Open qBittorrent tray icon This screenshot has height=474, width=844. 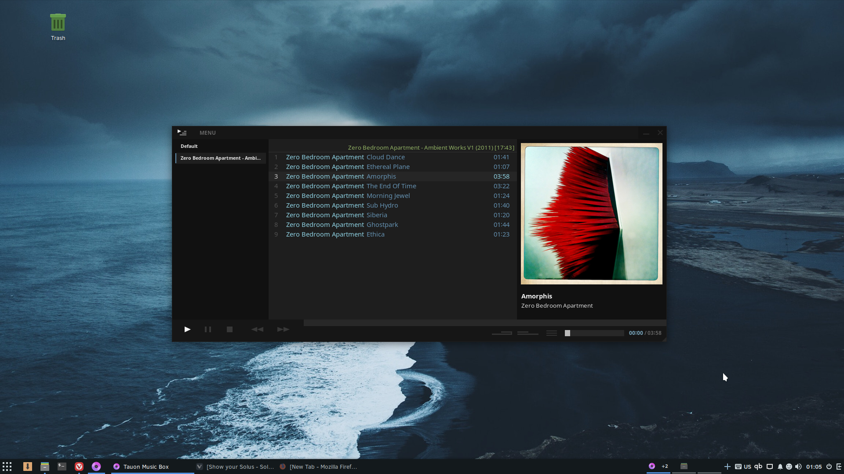click(758, 467)
